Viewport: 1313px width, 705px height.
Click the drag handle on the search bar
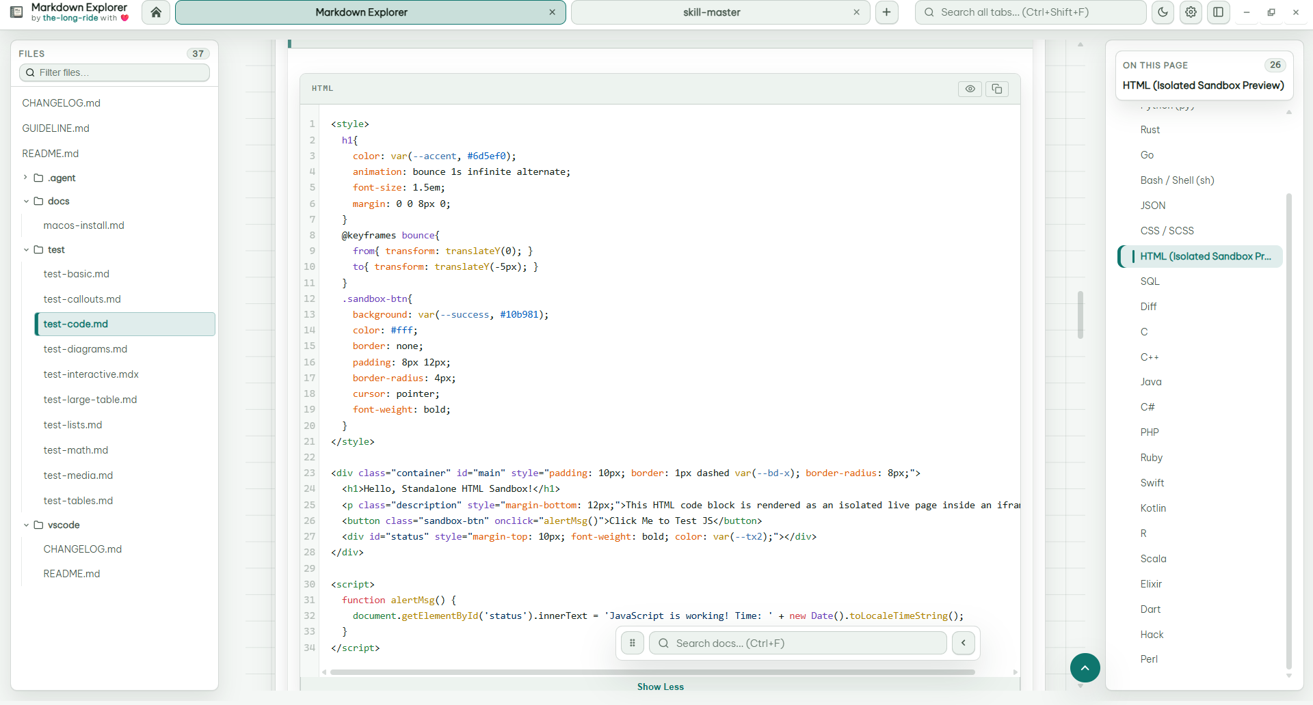tap(633, 643)
